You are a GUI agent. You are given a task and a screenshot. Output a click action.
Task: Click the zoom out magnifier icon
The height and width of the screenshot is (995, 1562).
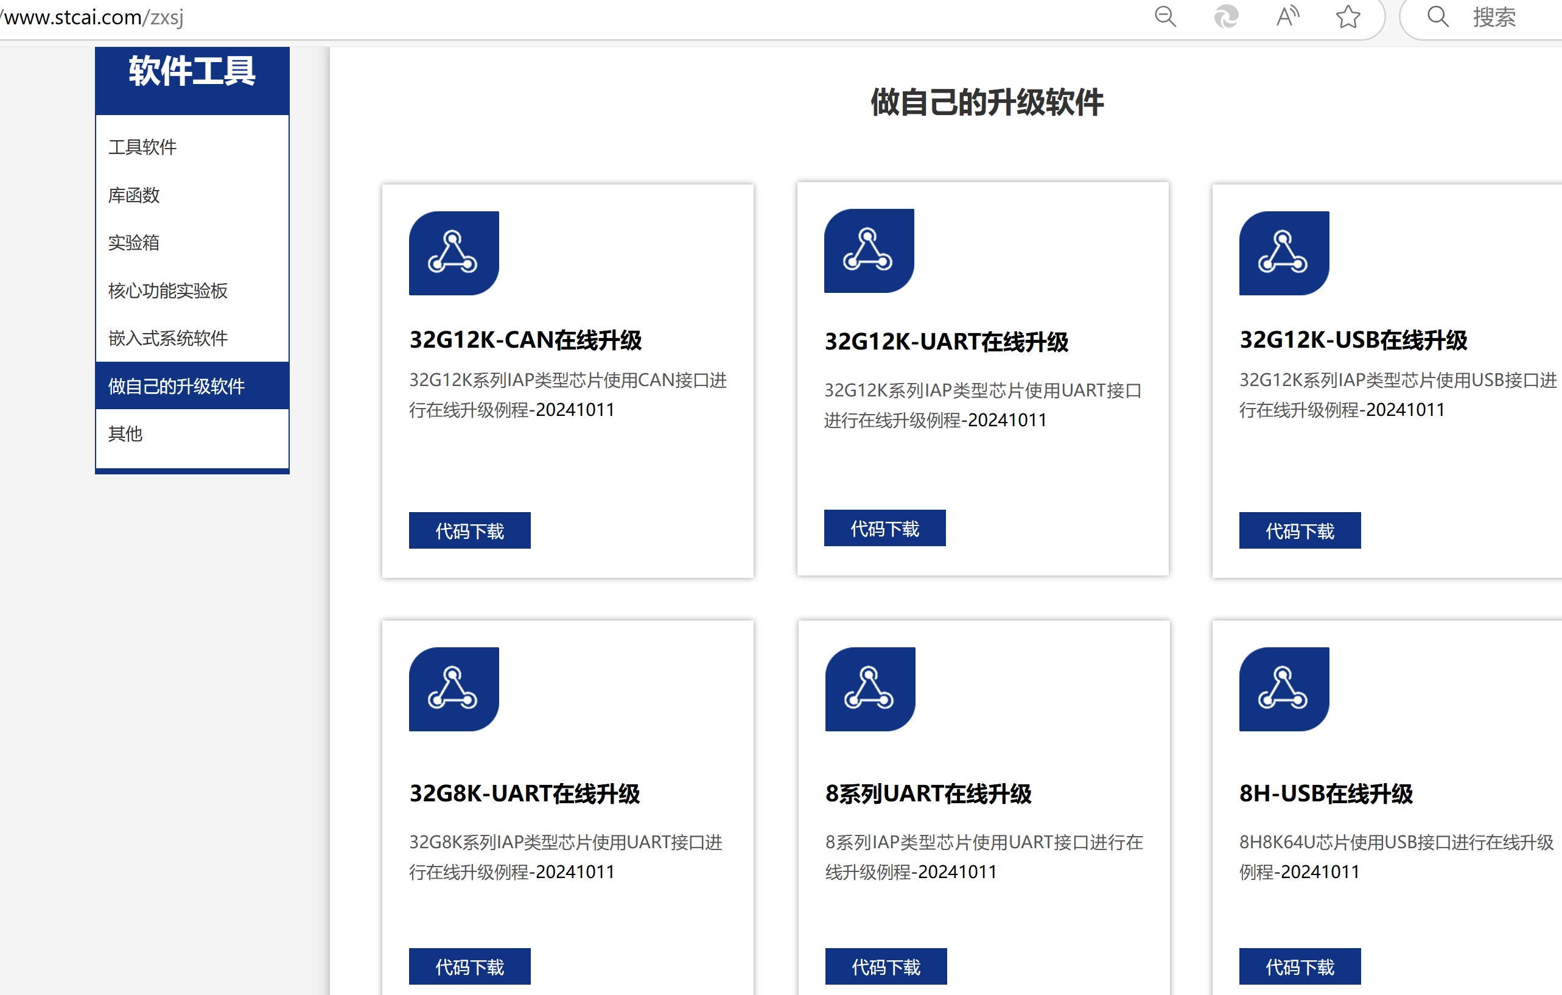coord(1165,16)
